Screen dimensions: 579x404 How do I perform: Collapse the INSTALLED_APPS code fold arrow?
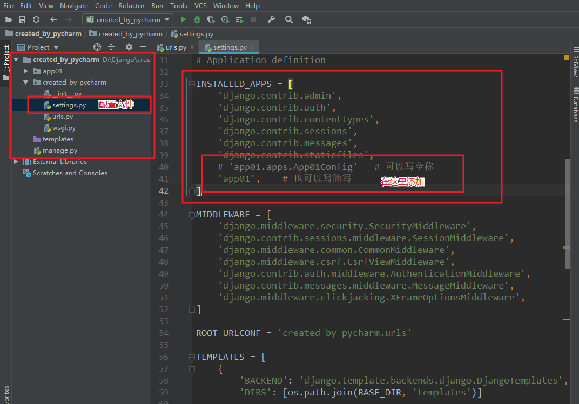(x=191, y=84)
